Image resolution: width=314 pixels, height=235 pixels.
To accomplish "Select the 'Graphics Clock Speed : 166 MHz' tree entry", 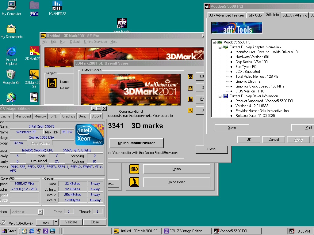I will click(260, 86).
